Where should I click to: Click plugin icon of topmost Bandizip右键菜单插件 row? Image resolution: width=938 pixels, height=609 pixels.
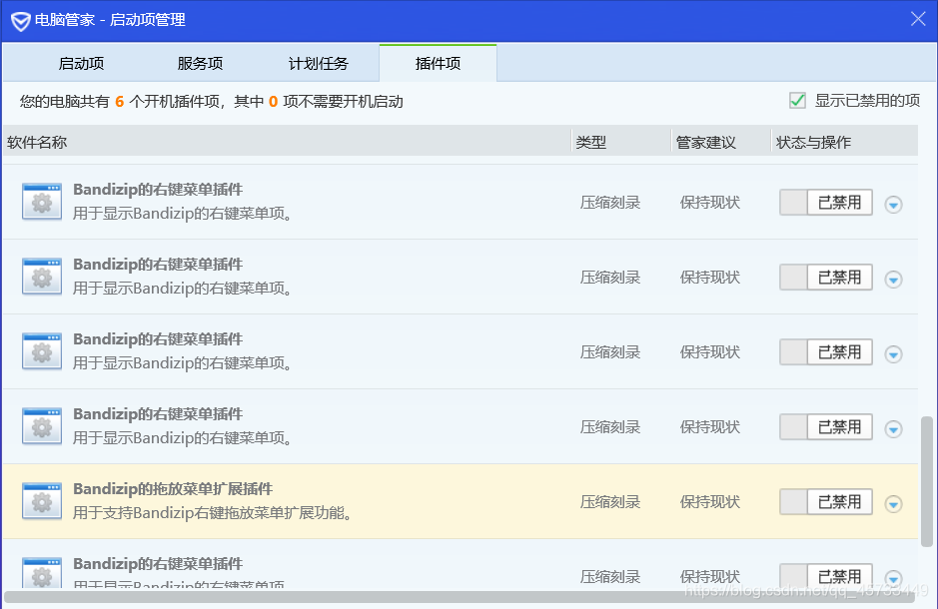click(42, 202)
